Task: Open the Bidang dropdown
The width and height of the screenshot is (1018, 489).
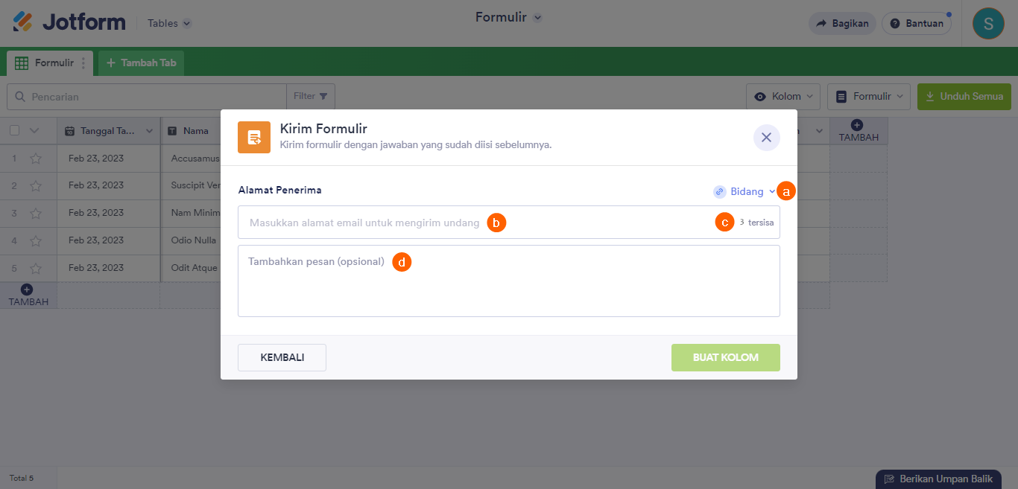Action: pos(744,192)
